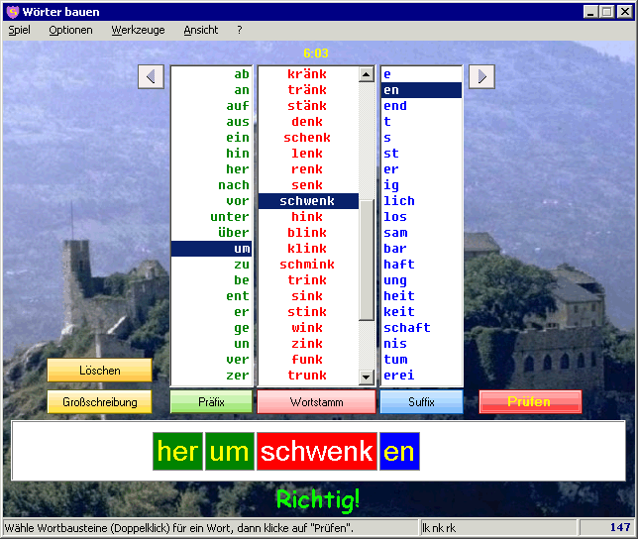Select highlighted prefix 'um' in the list
The height and width of the screenshot is (539, 638).
(x=211, y=249)
